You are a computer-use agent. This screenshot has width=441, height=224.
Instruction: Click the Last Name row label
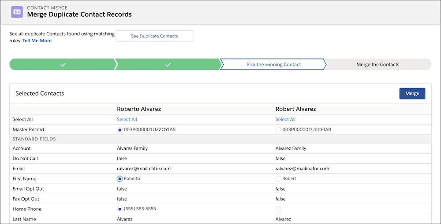[x=24, y=219]
